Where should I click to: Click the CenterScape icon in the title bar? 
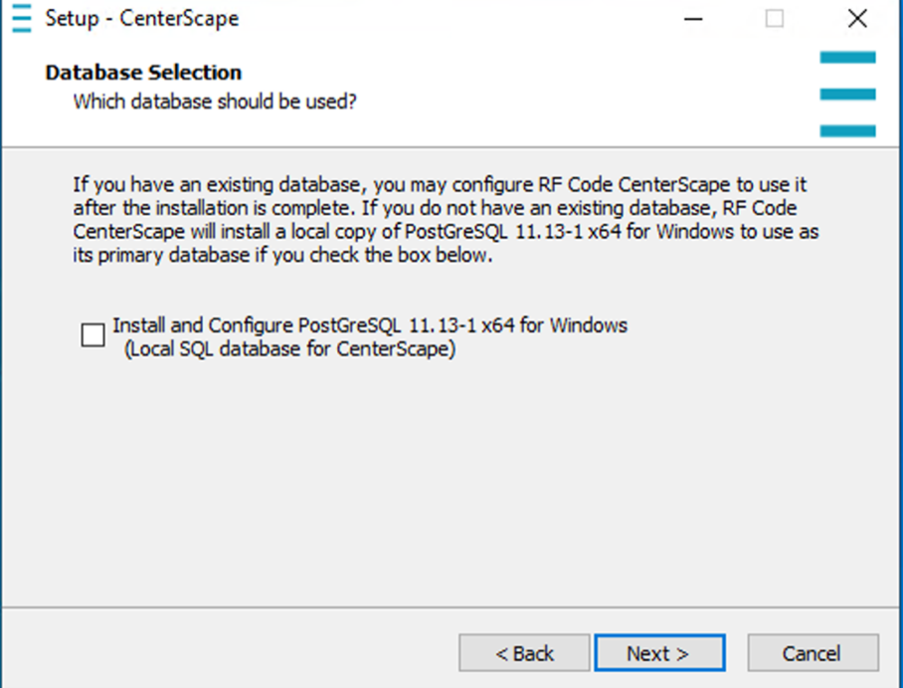tap(21, 19)
